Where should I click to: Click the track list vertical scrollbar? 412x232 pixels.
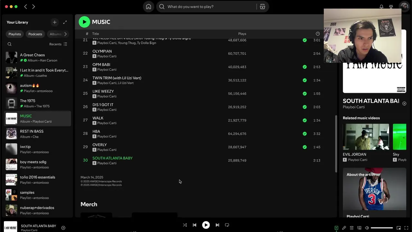(336, 143)
